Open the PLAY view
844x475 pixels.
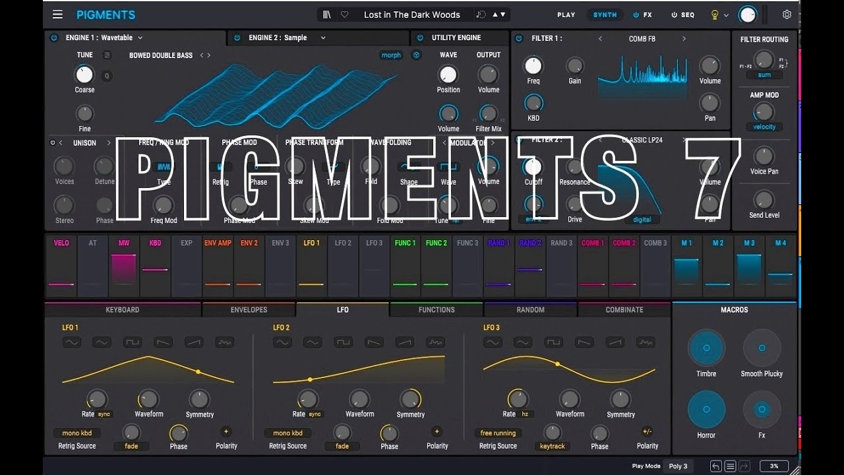point(566,15)
